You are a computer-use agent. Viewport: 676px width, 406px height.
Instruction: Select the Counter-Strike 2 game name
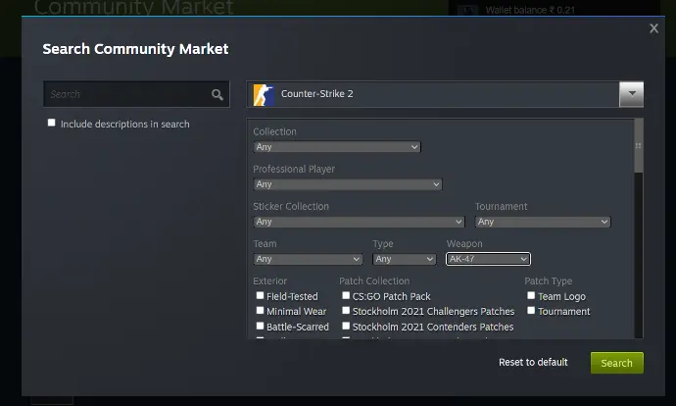[x=316, y=93]
